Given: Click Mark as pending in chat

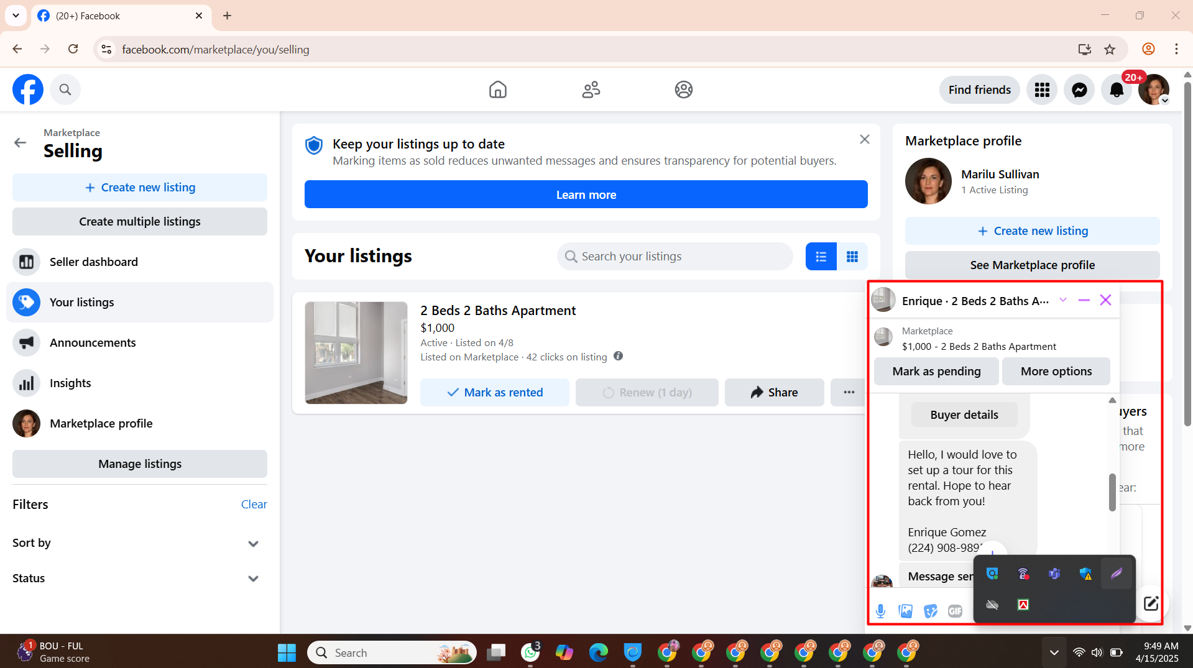Looking at the screenshot, I should coord(936,371).
